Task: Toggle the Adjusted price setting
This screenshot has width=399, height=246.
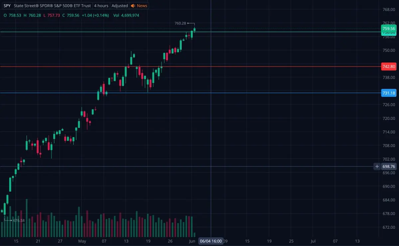Action: (120, 6)
